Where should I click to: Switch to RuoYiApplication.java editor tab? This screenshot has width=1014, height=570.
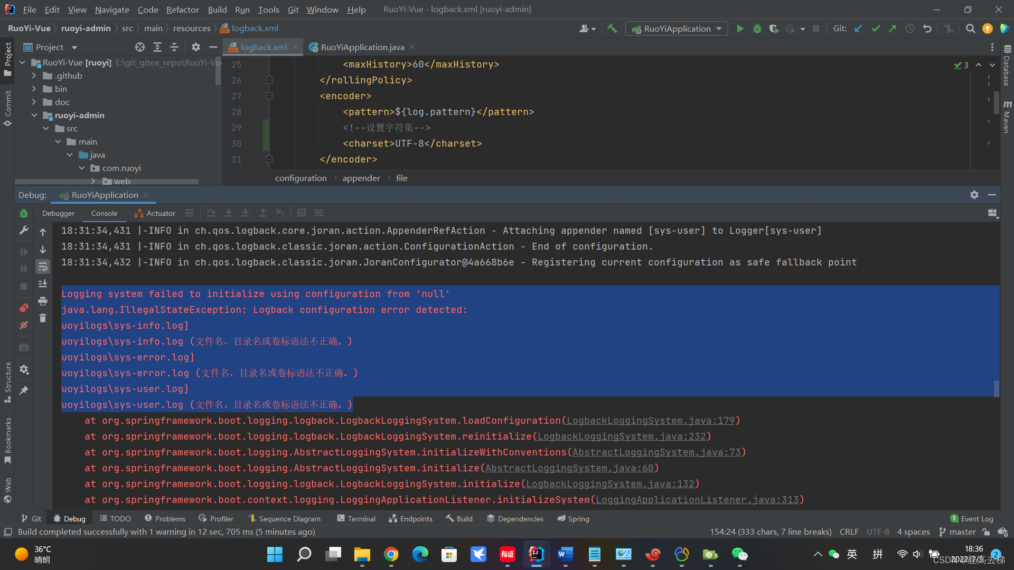(362, 47)
